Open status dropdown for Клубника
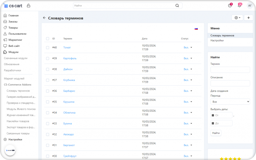This screenshot has height=160, width=256. 188,80
